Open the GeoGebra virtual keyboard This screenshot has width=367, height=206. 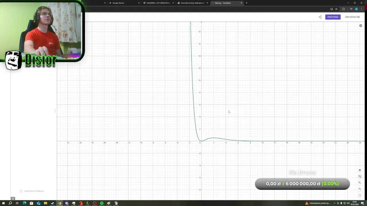coord(13,198)
